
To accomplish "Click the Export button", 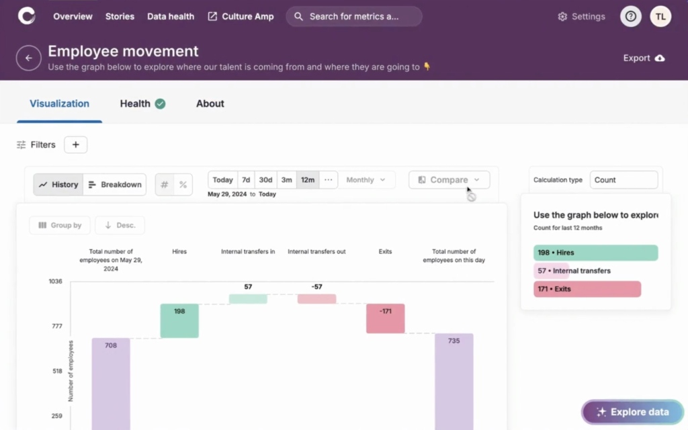I will click(643, 58).
